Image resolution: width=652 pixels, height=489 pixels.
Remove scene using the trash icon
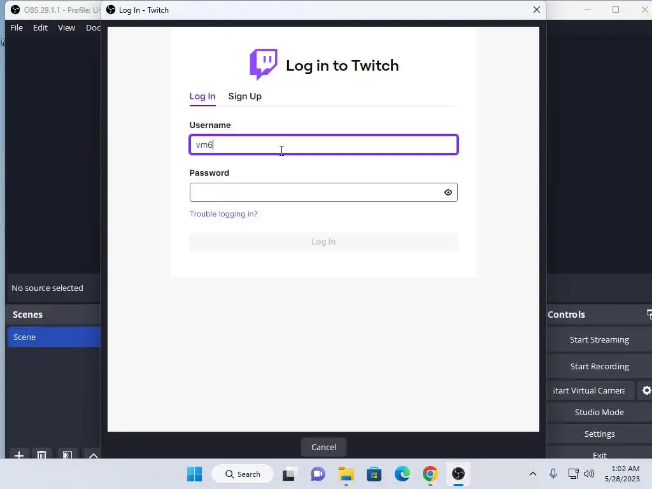[41, 455]
